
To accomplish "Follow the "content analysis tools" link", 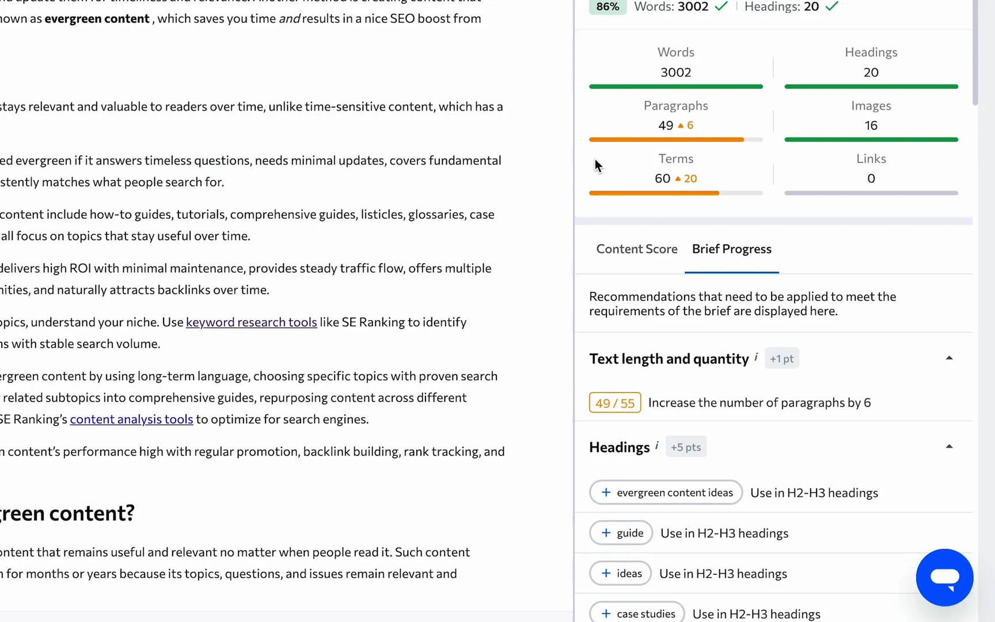I will [x=131, y=419].
